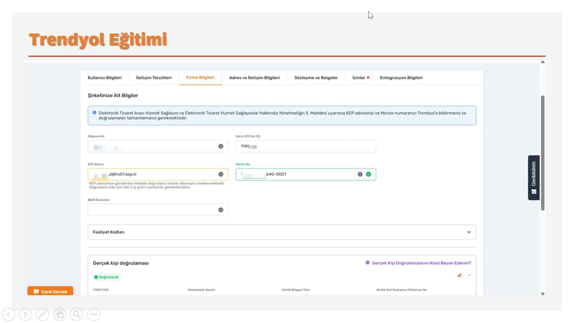Click into the Mersis No input

point(306,174)
